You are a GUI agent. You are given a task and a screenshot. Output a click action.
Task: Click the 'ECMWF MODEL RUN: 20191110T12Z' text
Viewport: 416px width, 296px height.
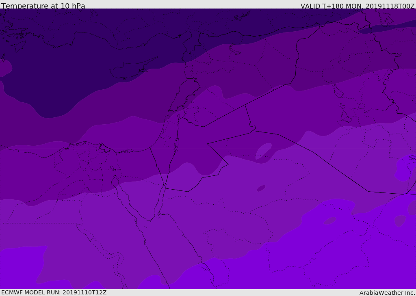point(54,292)
